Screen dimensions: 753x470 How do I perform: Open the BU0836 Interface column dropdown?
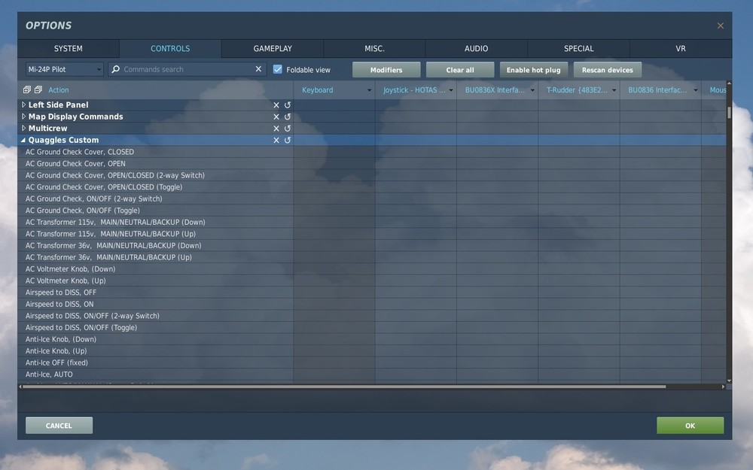point(695,90)
